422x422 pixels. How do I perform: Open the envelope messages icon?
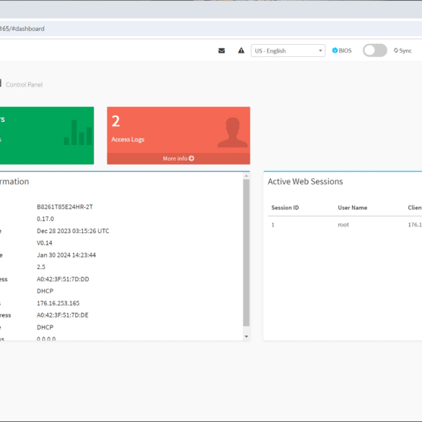pyautogui.click(x=221, y=50)
